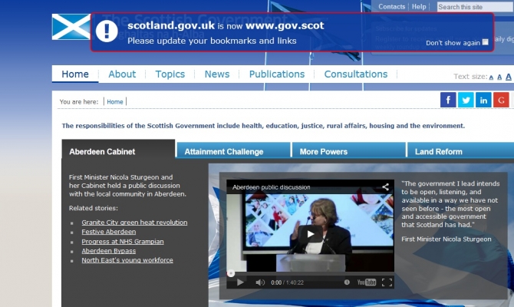This screenshot has height=307, width=514.
Task: Click the Twitter share icon
Action: point(466,100)
